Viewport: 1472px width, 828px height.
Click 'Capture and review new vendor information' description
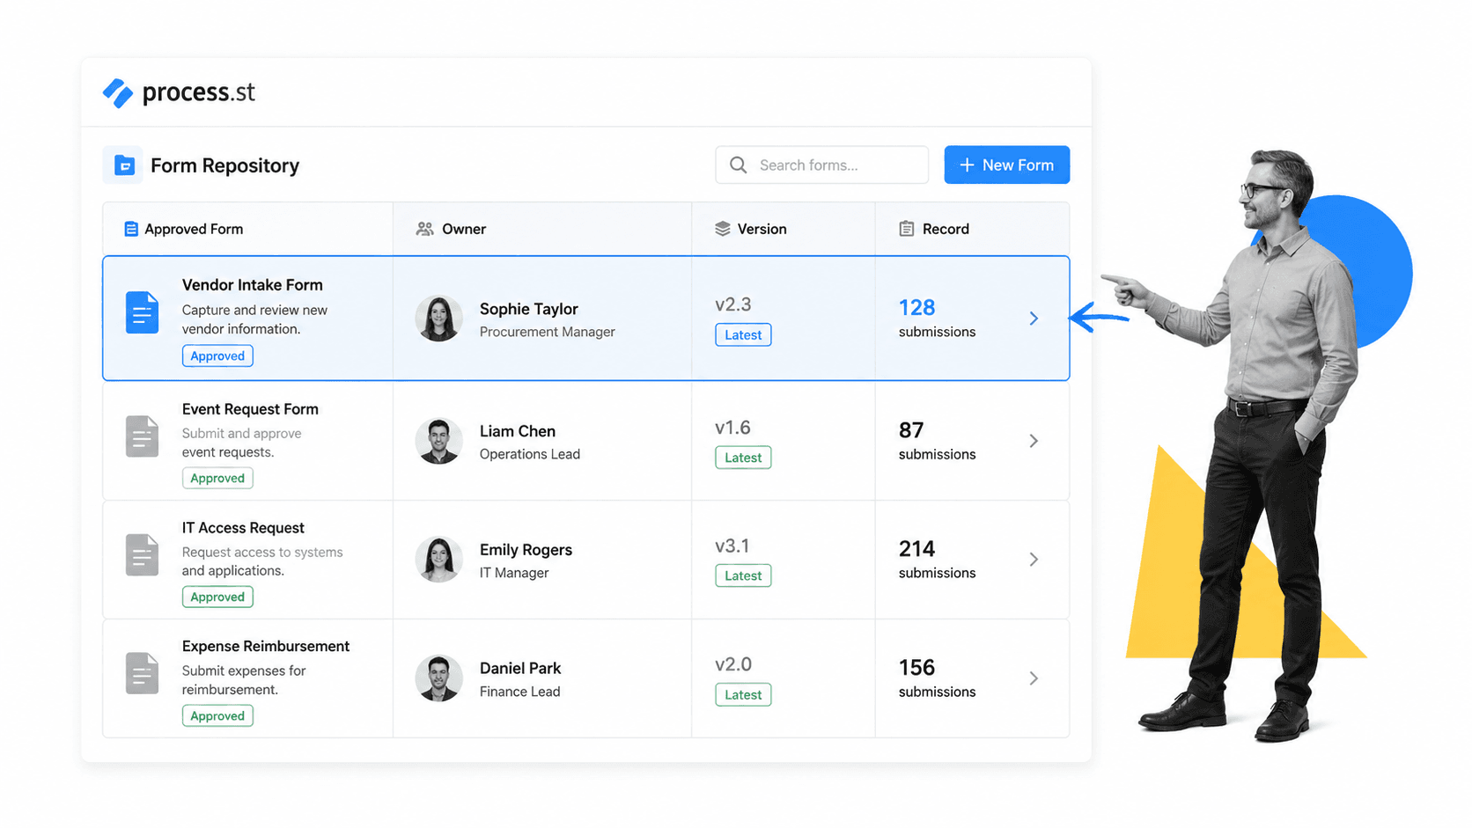point(254,319)
